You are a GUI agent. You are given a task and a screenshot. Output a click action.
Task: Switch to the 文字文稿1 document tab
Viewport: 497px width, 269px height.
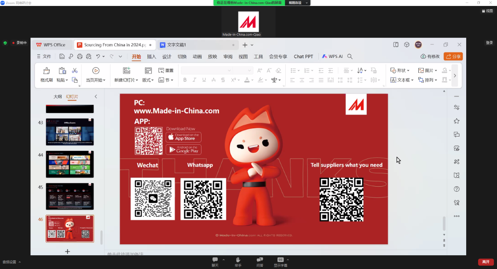(198, 45)
